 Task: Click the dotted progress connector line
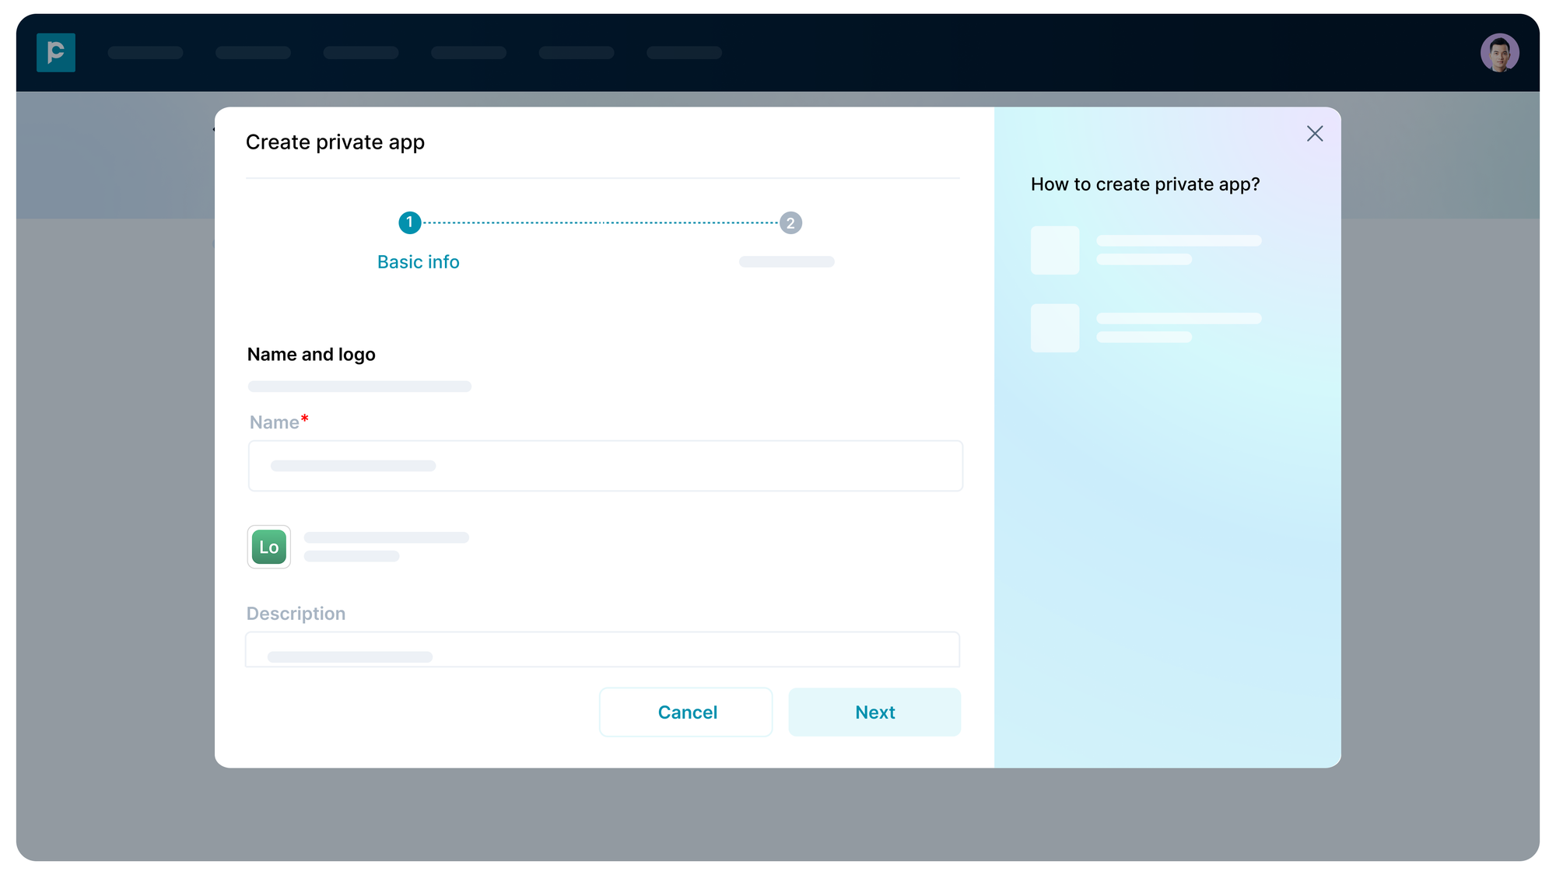599,222
